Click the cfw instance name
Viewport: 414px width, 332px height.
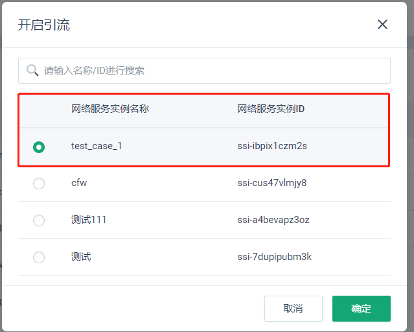pyautogui.click(x=79, y=183)
